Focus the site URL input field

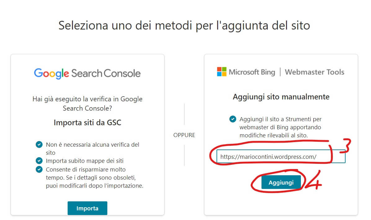point(280,157)
